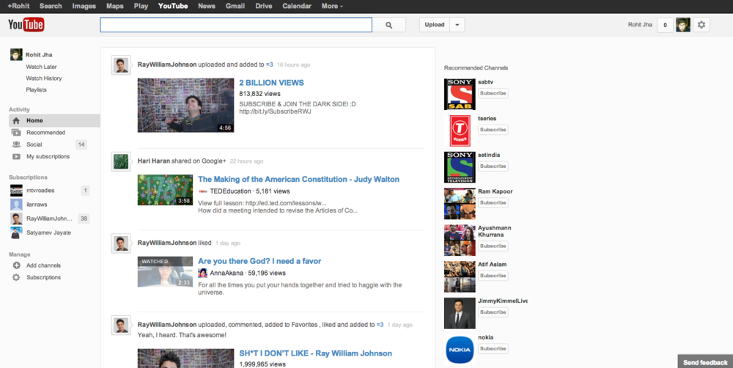733x368 pixels.
Task: Expand the More menu in top bar
Action: pos(332,6)
